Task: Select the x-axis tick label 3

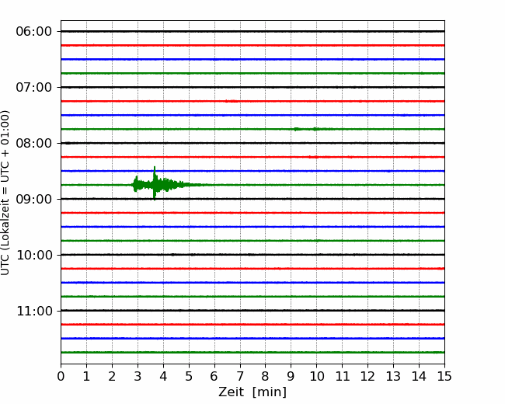Action: (138, 376)
